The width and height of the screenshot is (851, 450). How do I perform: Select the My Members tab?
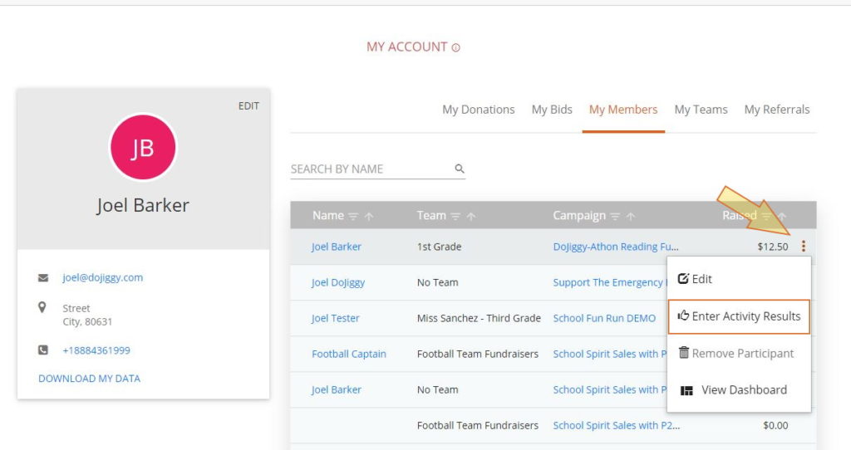[623, 110]
